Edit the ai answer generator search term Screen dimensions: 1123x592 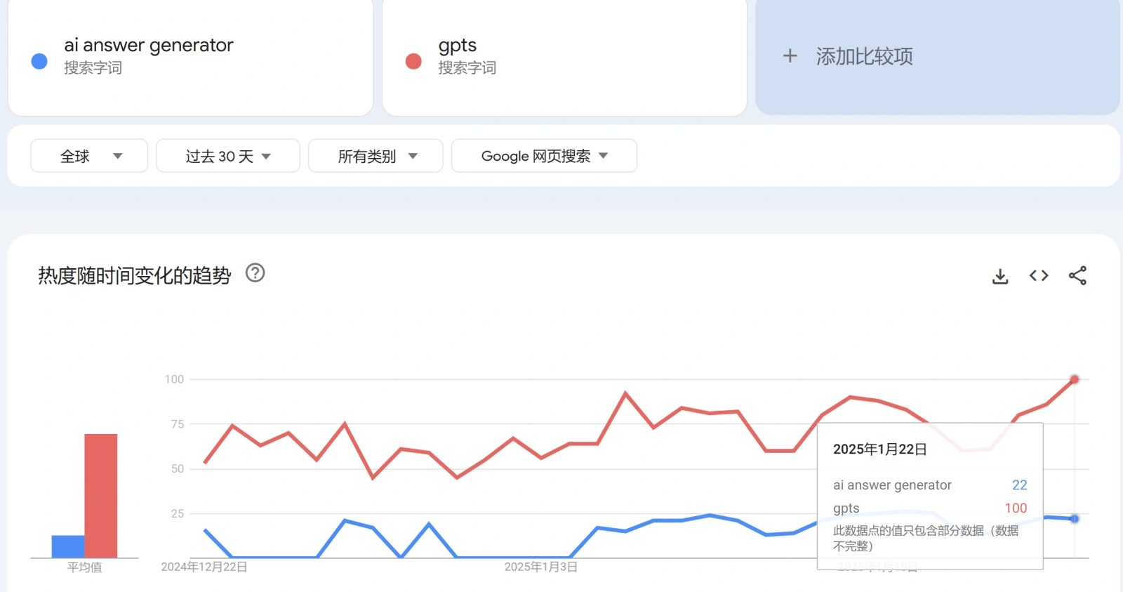click(x=148, y=46)
